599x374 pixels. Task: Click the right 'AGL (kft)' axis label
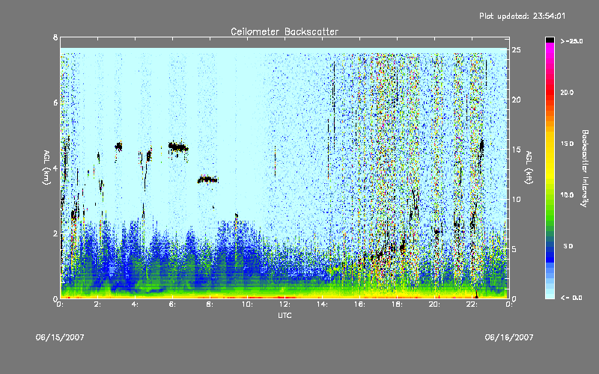point(529,168)
